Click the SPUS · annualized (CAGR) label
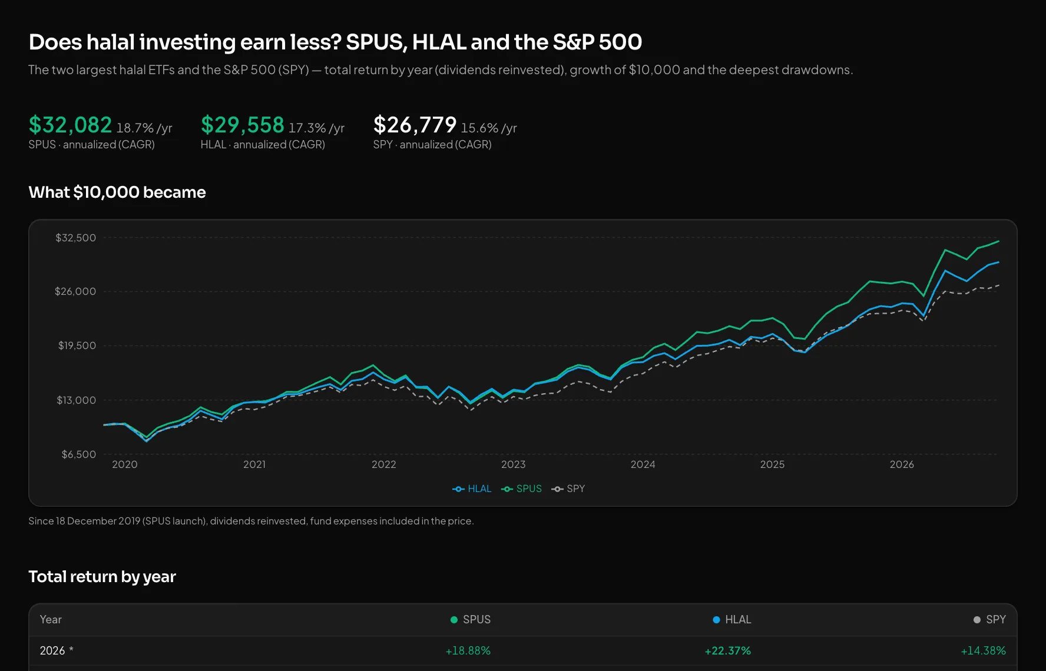1046x671 pixels. tap(91, 144)
